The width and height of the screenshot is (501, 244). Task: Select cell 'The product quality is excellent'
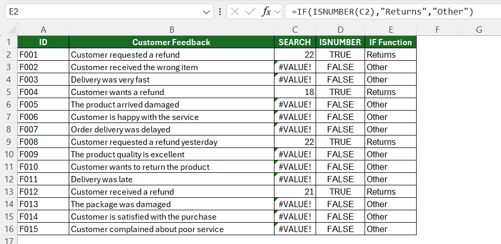pos(171,154)
